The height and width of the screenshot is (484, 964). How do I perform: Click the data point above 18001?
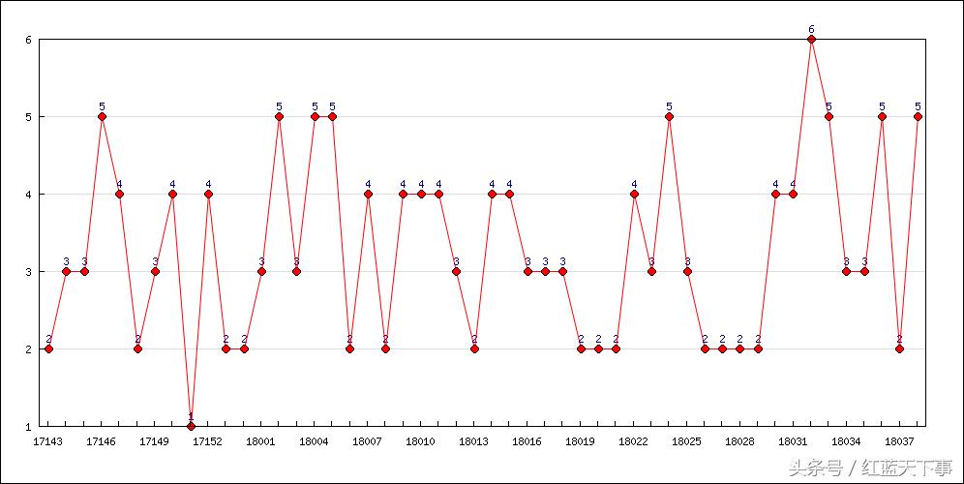point(261,271)
